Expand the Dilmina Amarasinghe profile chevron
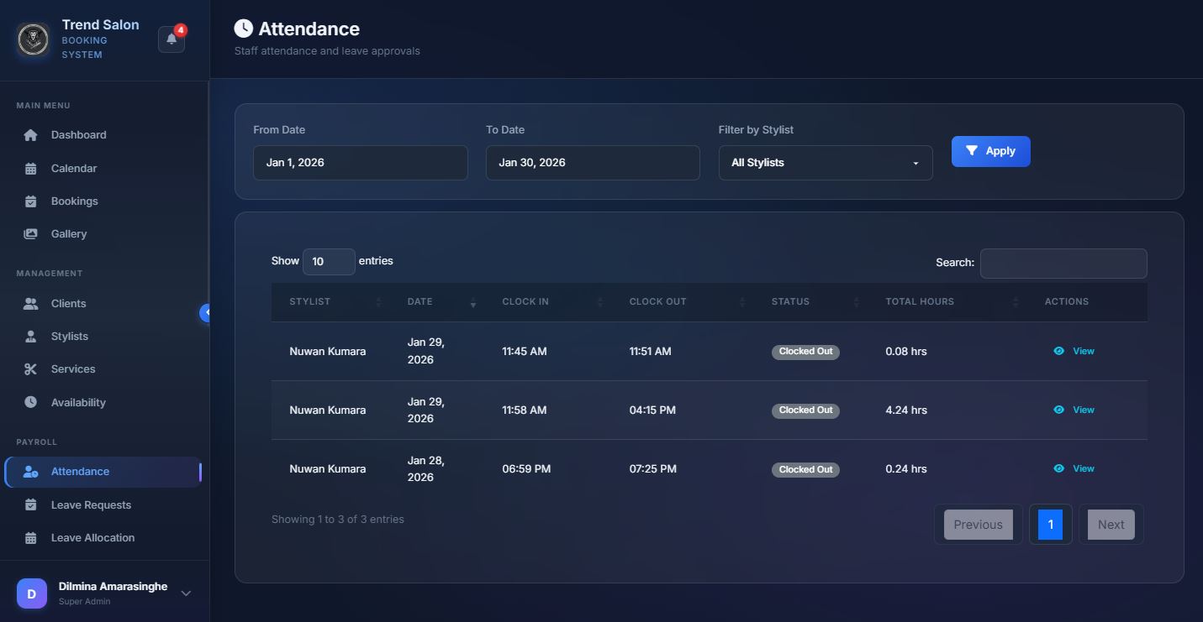The height and width of the screenshot is (622, 1203). tap(185, 593)
